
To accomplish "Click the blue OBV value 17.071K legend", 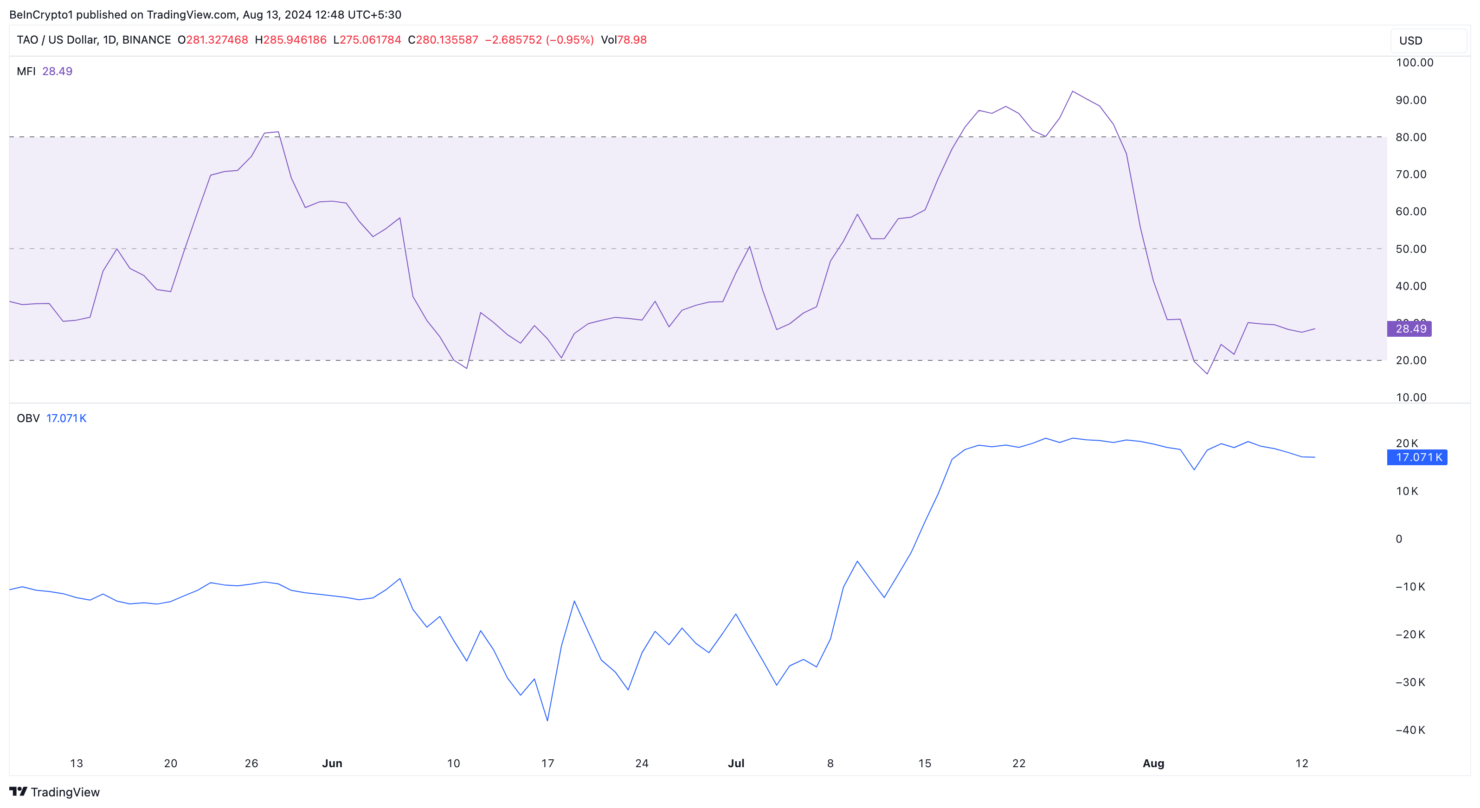I will coord(66,418).
